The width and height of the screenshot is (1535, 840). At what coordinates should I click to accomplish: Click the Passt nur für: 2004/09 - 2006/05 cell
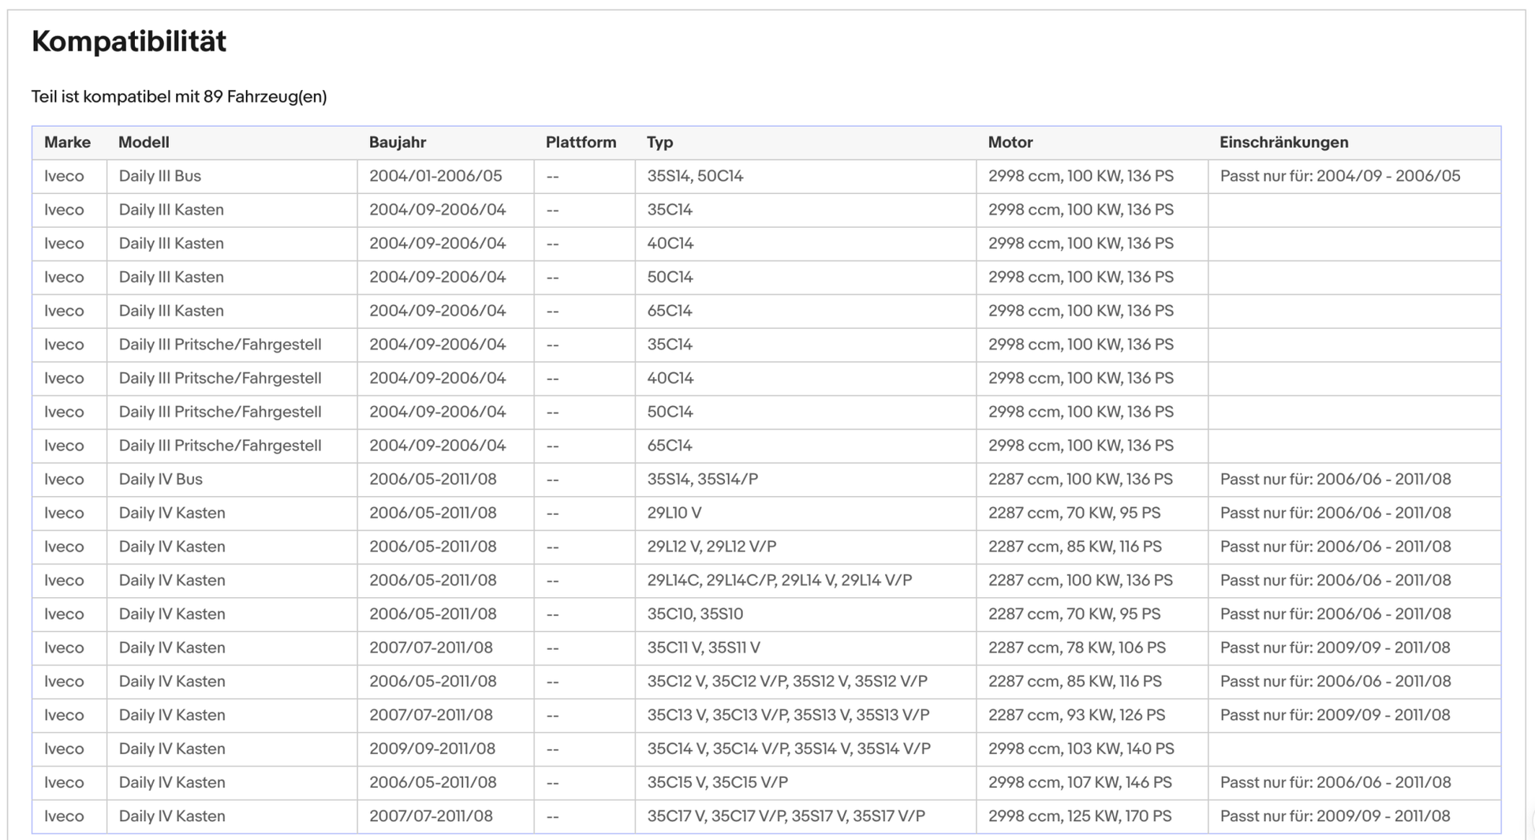[x=1354, y=177]
